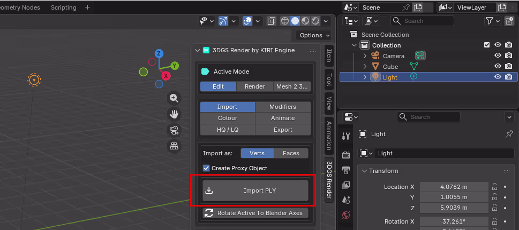This screenshot has height=230, width=519.
Task: Disable Camera in renders via camera icon
Action: click(x=509, y=56)
